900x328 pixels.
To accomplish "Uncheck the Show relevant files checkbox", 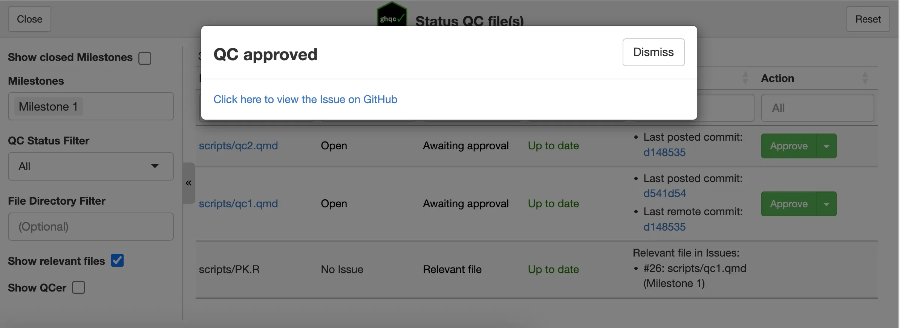I will 117,260.
